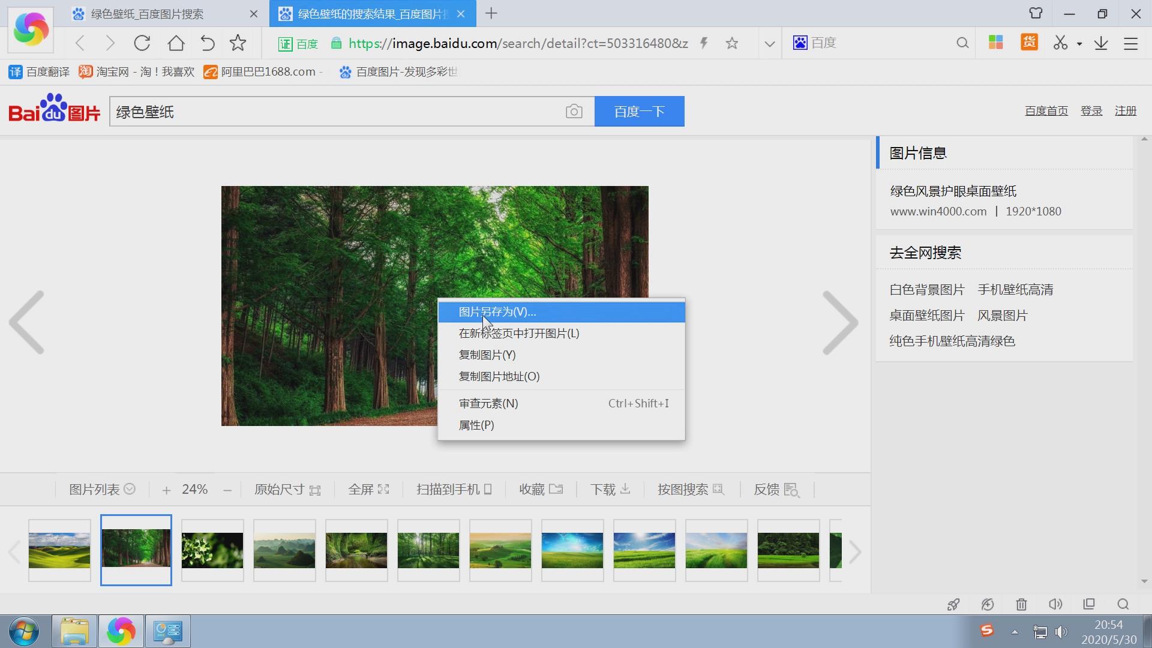
Task: Select the camera icon for search by image
Action: point(574,111)
